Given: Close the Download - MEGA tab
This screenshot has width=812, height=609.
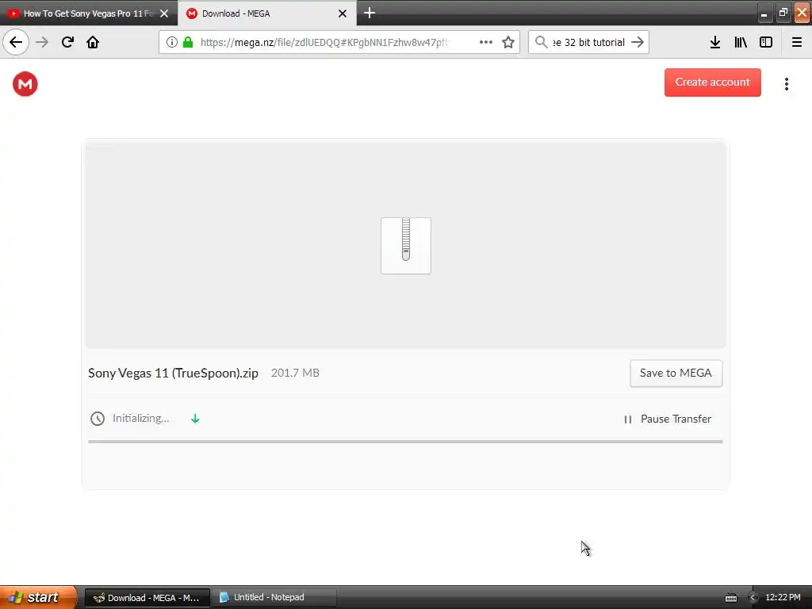Looking at the screenshot, I should 343,13.
